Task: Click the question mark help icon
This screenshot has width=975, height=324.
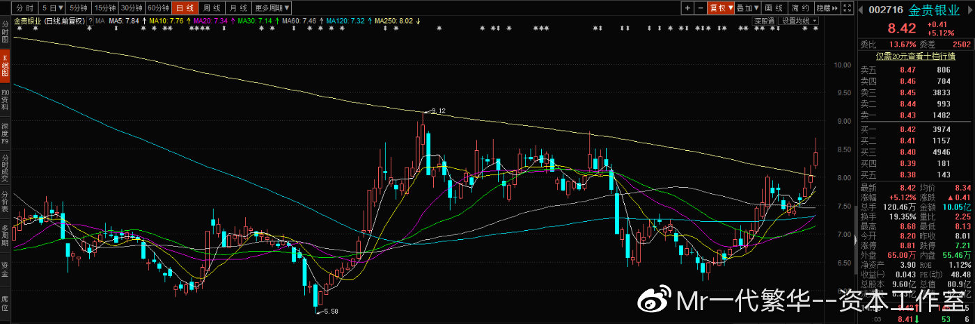Action: [x=91, y=21]
